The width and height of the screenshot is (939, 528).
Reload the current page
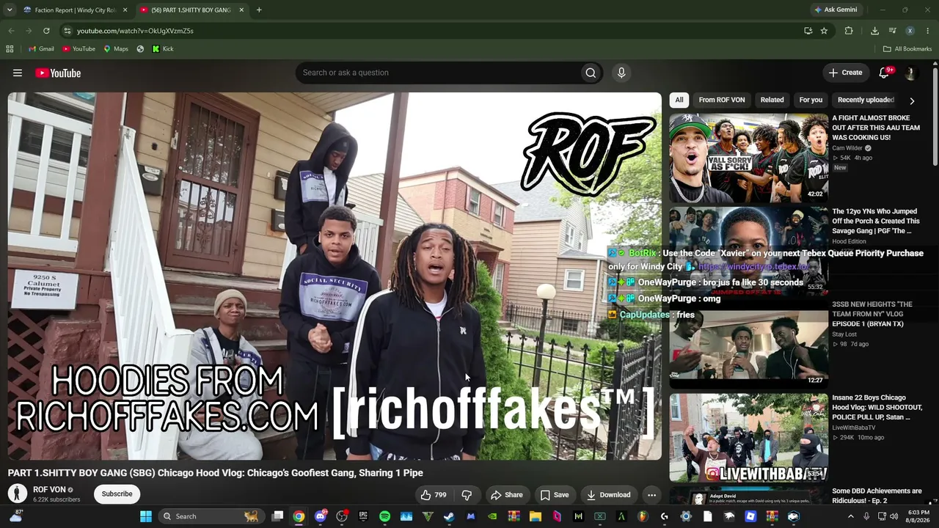46,31
